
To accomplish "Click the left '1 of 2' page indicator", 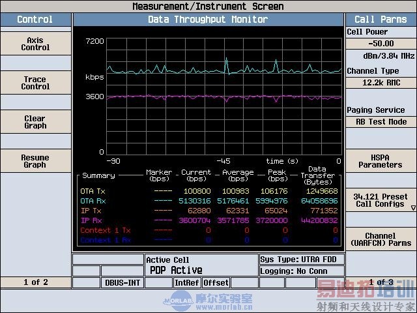I will (35, 282).
